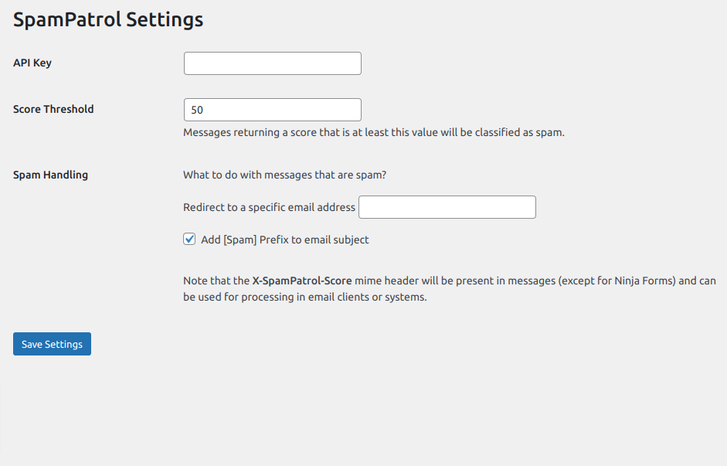Click the API Key input field

click(272, 63)
